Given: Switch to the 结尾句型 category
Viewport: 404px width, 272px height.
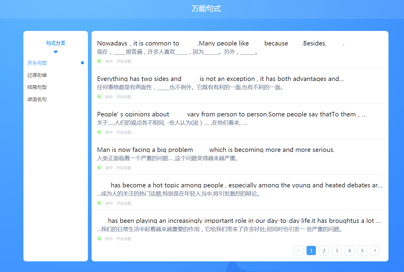Looking at the screenshot, I should (37, 87).
